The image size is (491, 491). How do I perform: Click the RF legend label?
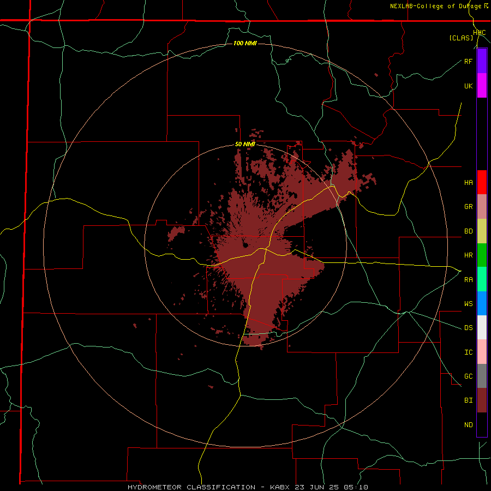[x=468, y=61]
